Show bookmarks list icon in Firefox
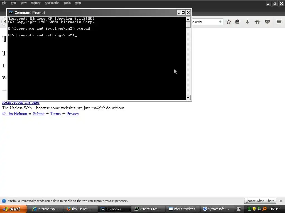This screenshot has height=213, width=285. 237,22
